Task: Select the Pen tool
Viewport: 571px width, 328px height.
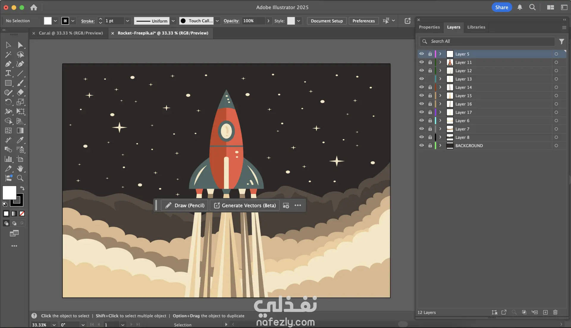Action: pyautogui.click(x=8, y=64)
